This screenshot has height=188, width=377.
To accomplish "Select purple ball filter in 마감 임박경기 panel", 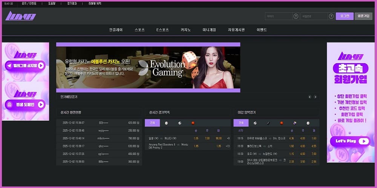I will 295,123.
